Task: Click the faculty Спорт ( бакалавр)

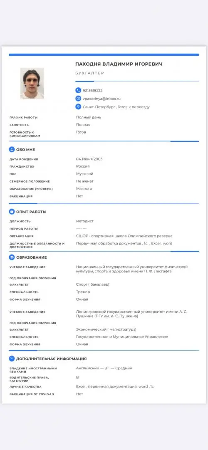Action: 93,284
